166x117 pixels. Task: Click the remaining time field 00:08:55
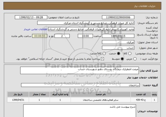[x=40, y=36]
